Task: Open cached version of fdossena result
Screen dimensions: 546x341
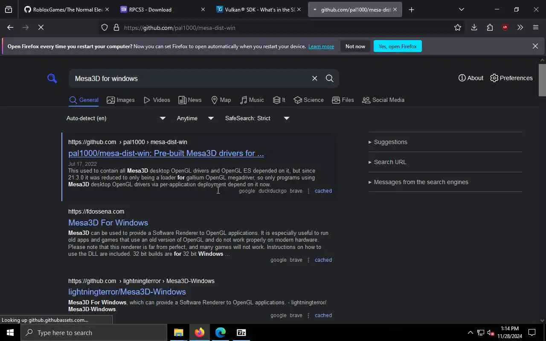Action: tap(323, 260)
